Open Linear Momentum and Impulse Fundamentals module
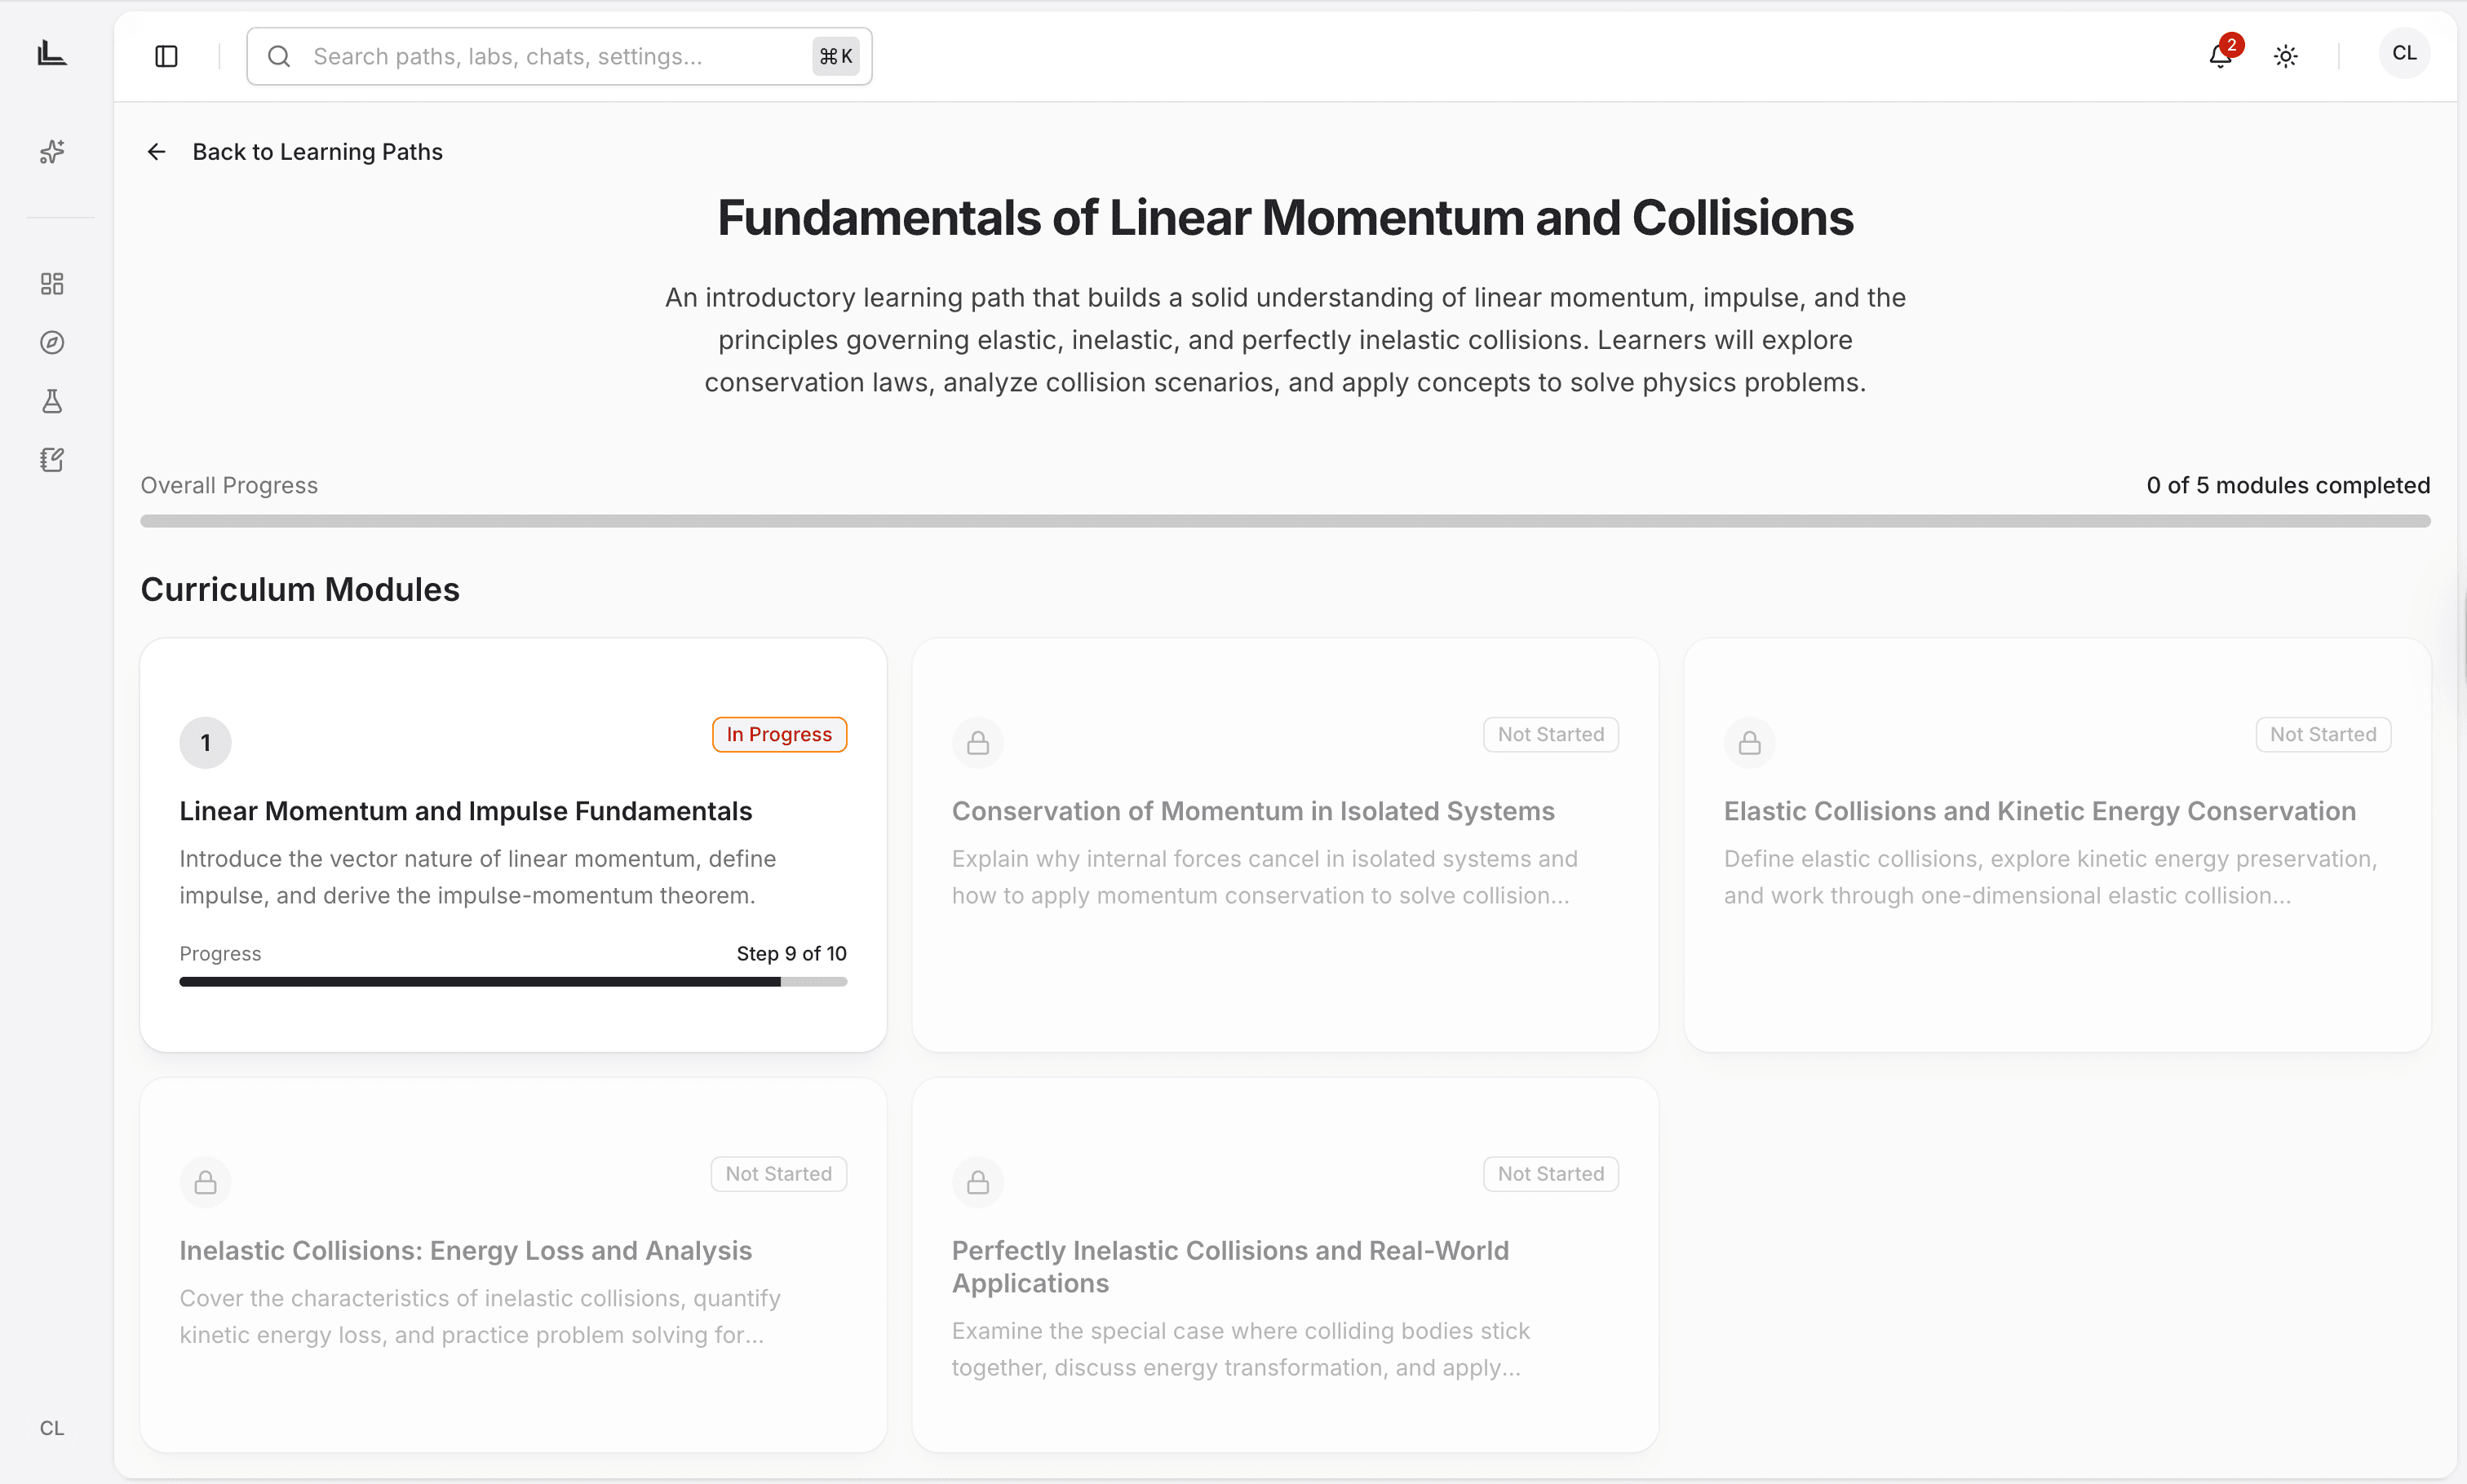2467x1484 pixels. [x=465, y=811]
